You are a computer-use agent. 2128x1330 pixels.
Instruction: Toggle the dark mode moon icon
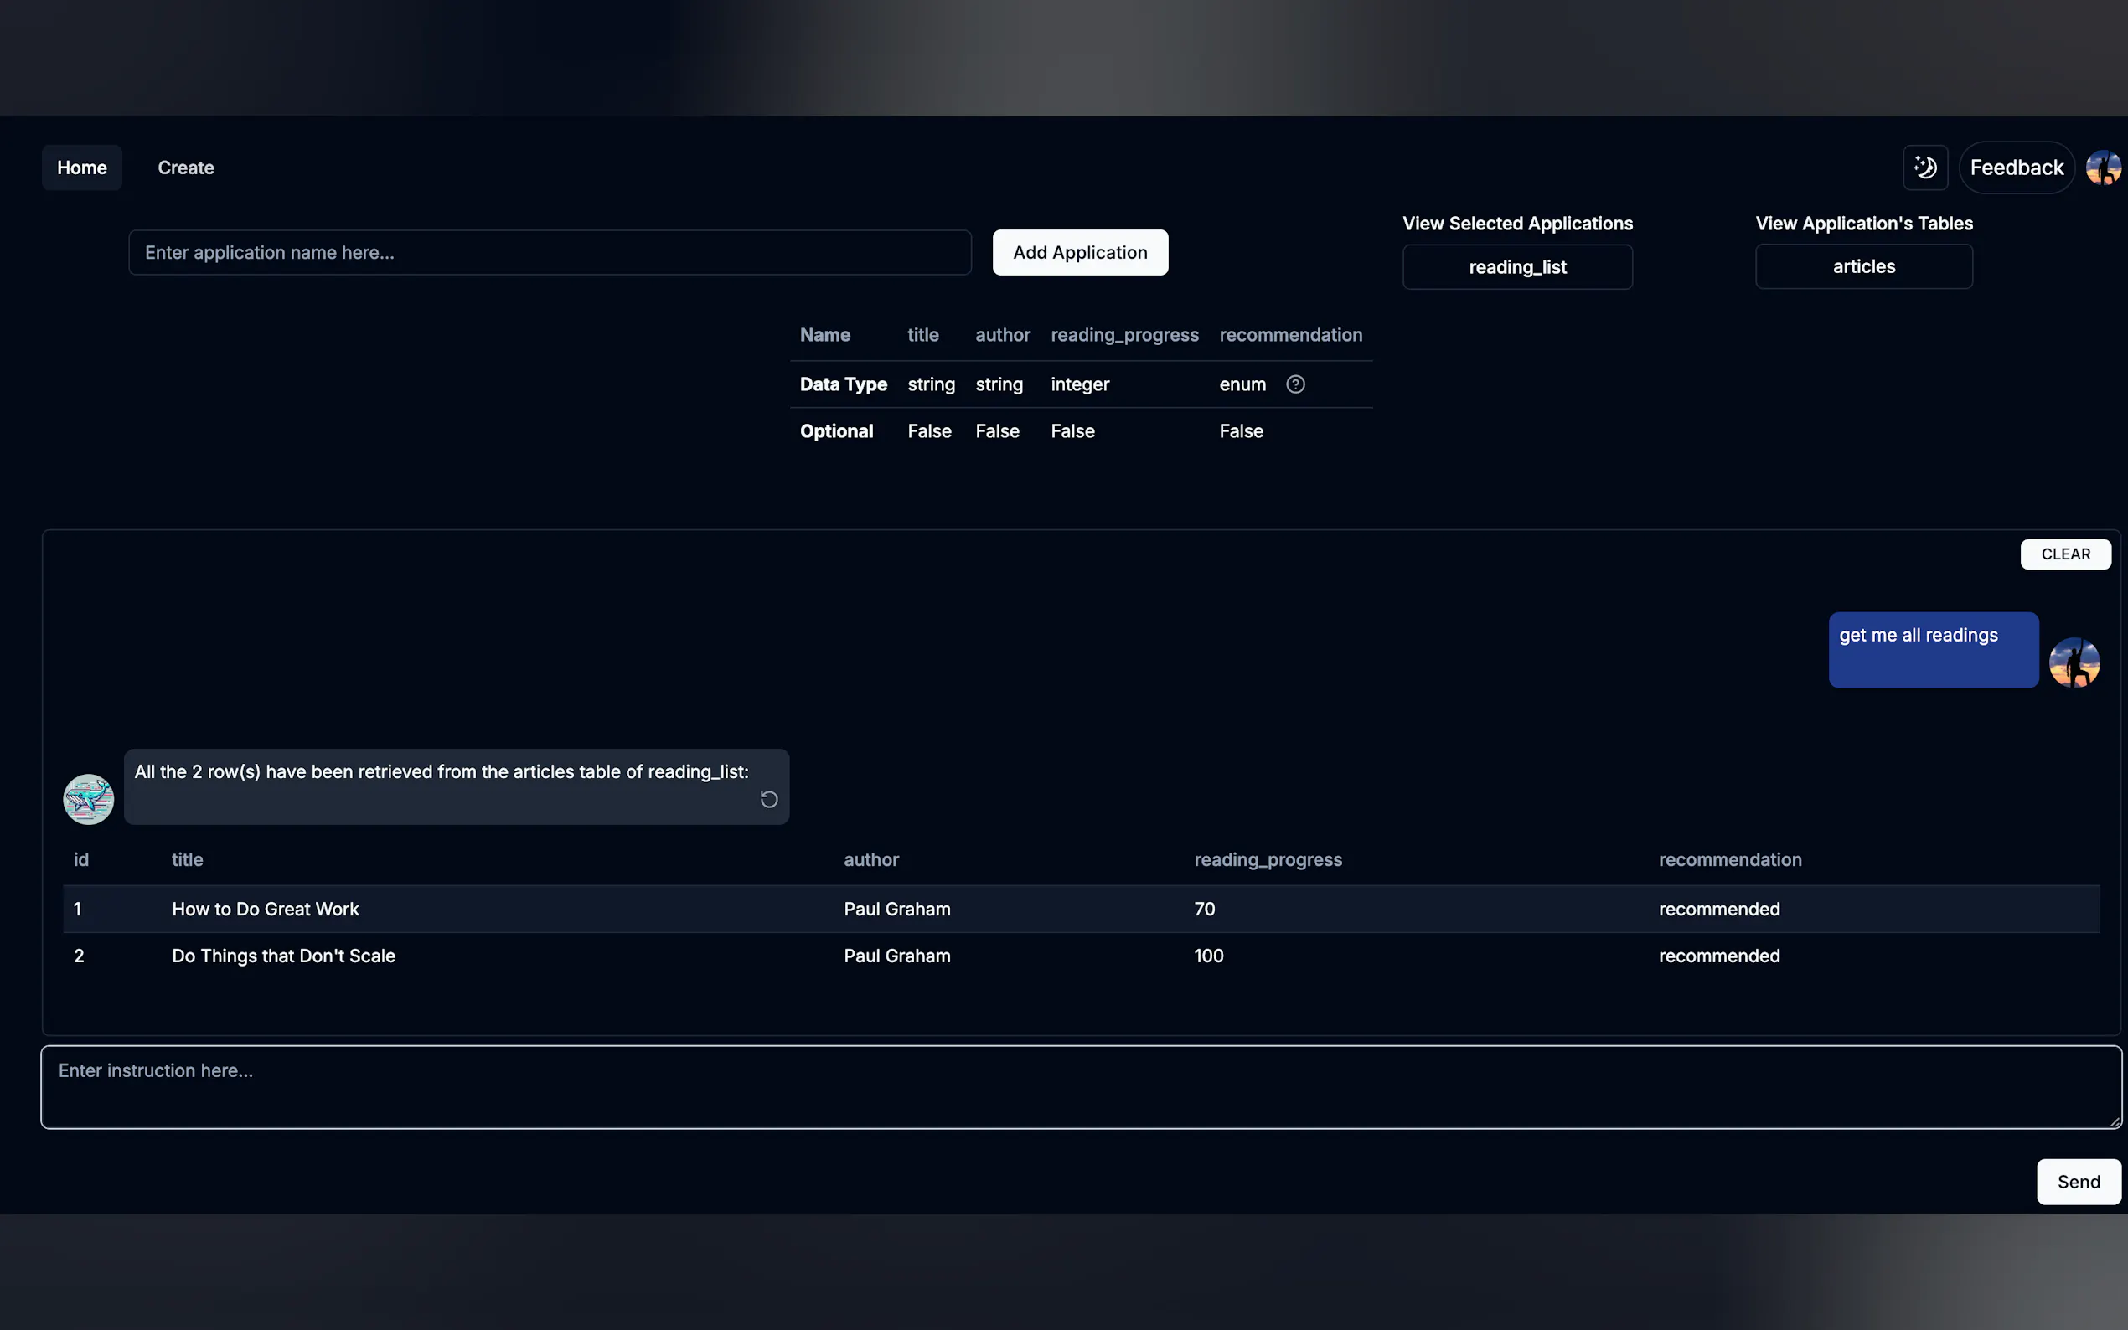pyautogui.click(x=1924, y=168)
